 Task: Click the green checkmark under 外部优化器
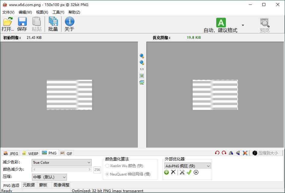(189, 172)
